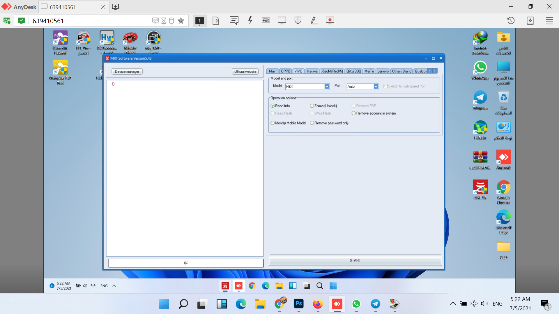559x314 pixels.
Task: Switch to the Lenovo tab
Action: [383, 71]
